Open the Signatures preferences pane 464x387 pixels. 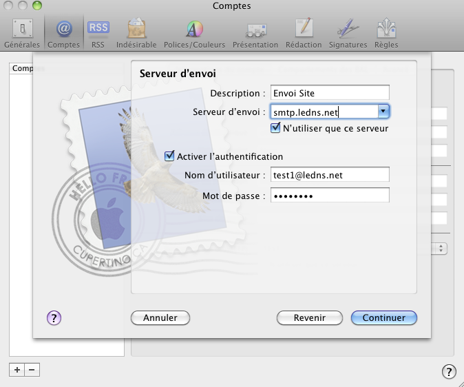point(348,33)
